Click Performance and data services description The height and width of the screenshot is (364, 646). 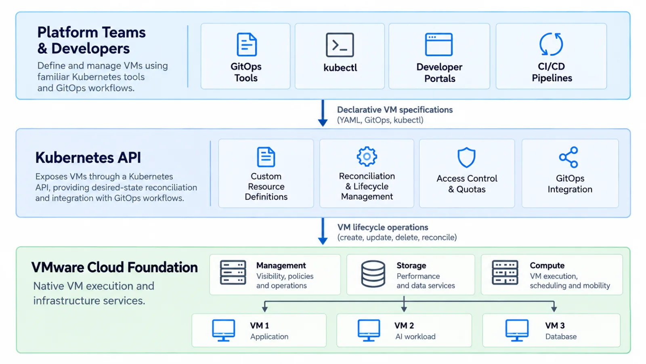click(x=426, y=281)
